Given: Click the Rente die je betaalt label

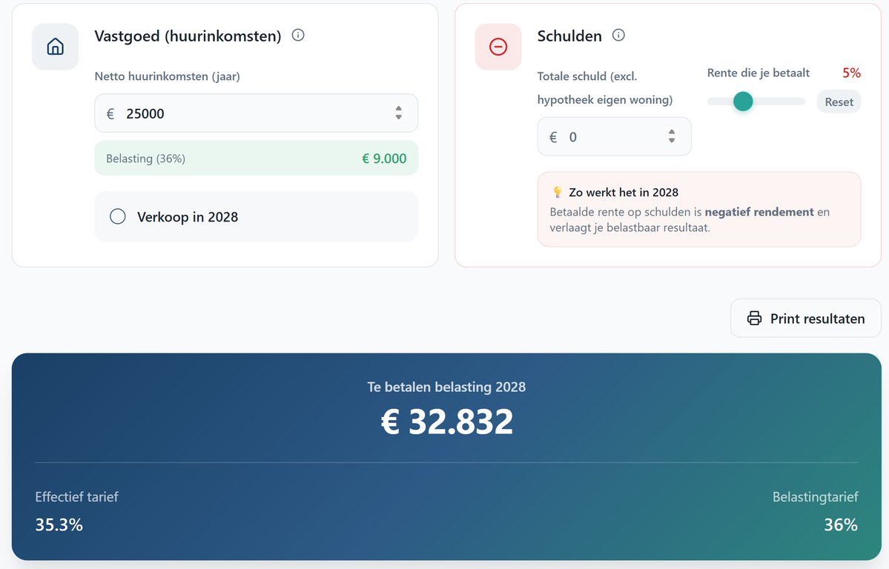Looking at the screenshot, I should [x=758, y=73].
